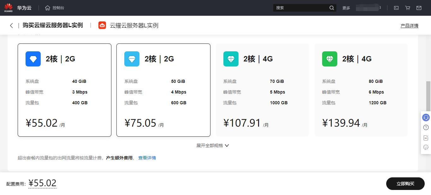
Task: Choose the ¥139.94 2核 4G plan
Action: [x=361, y=90]
